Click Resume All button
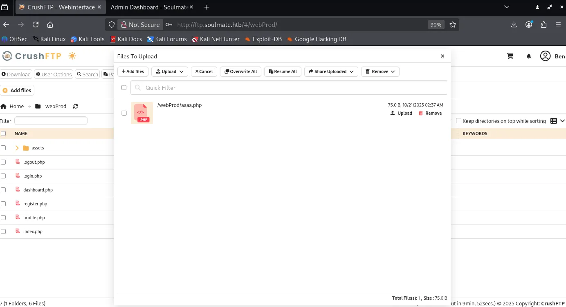566x307 pixels. pos(283,71)
